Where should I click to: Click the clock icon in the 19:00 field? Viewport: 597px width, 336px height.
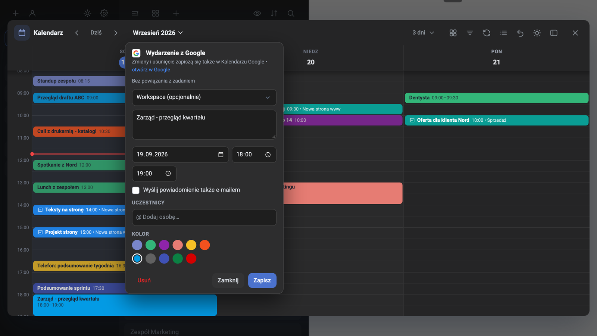(x=168, y=174)
